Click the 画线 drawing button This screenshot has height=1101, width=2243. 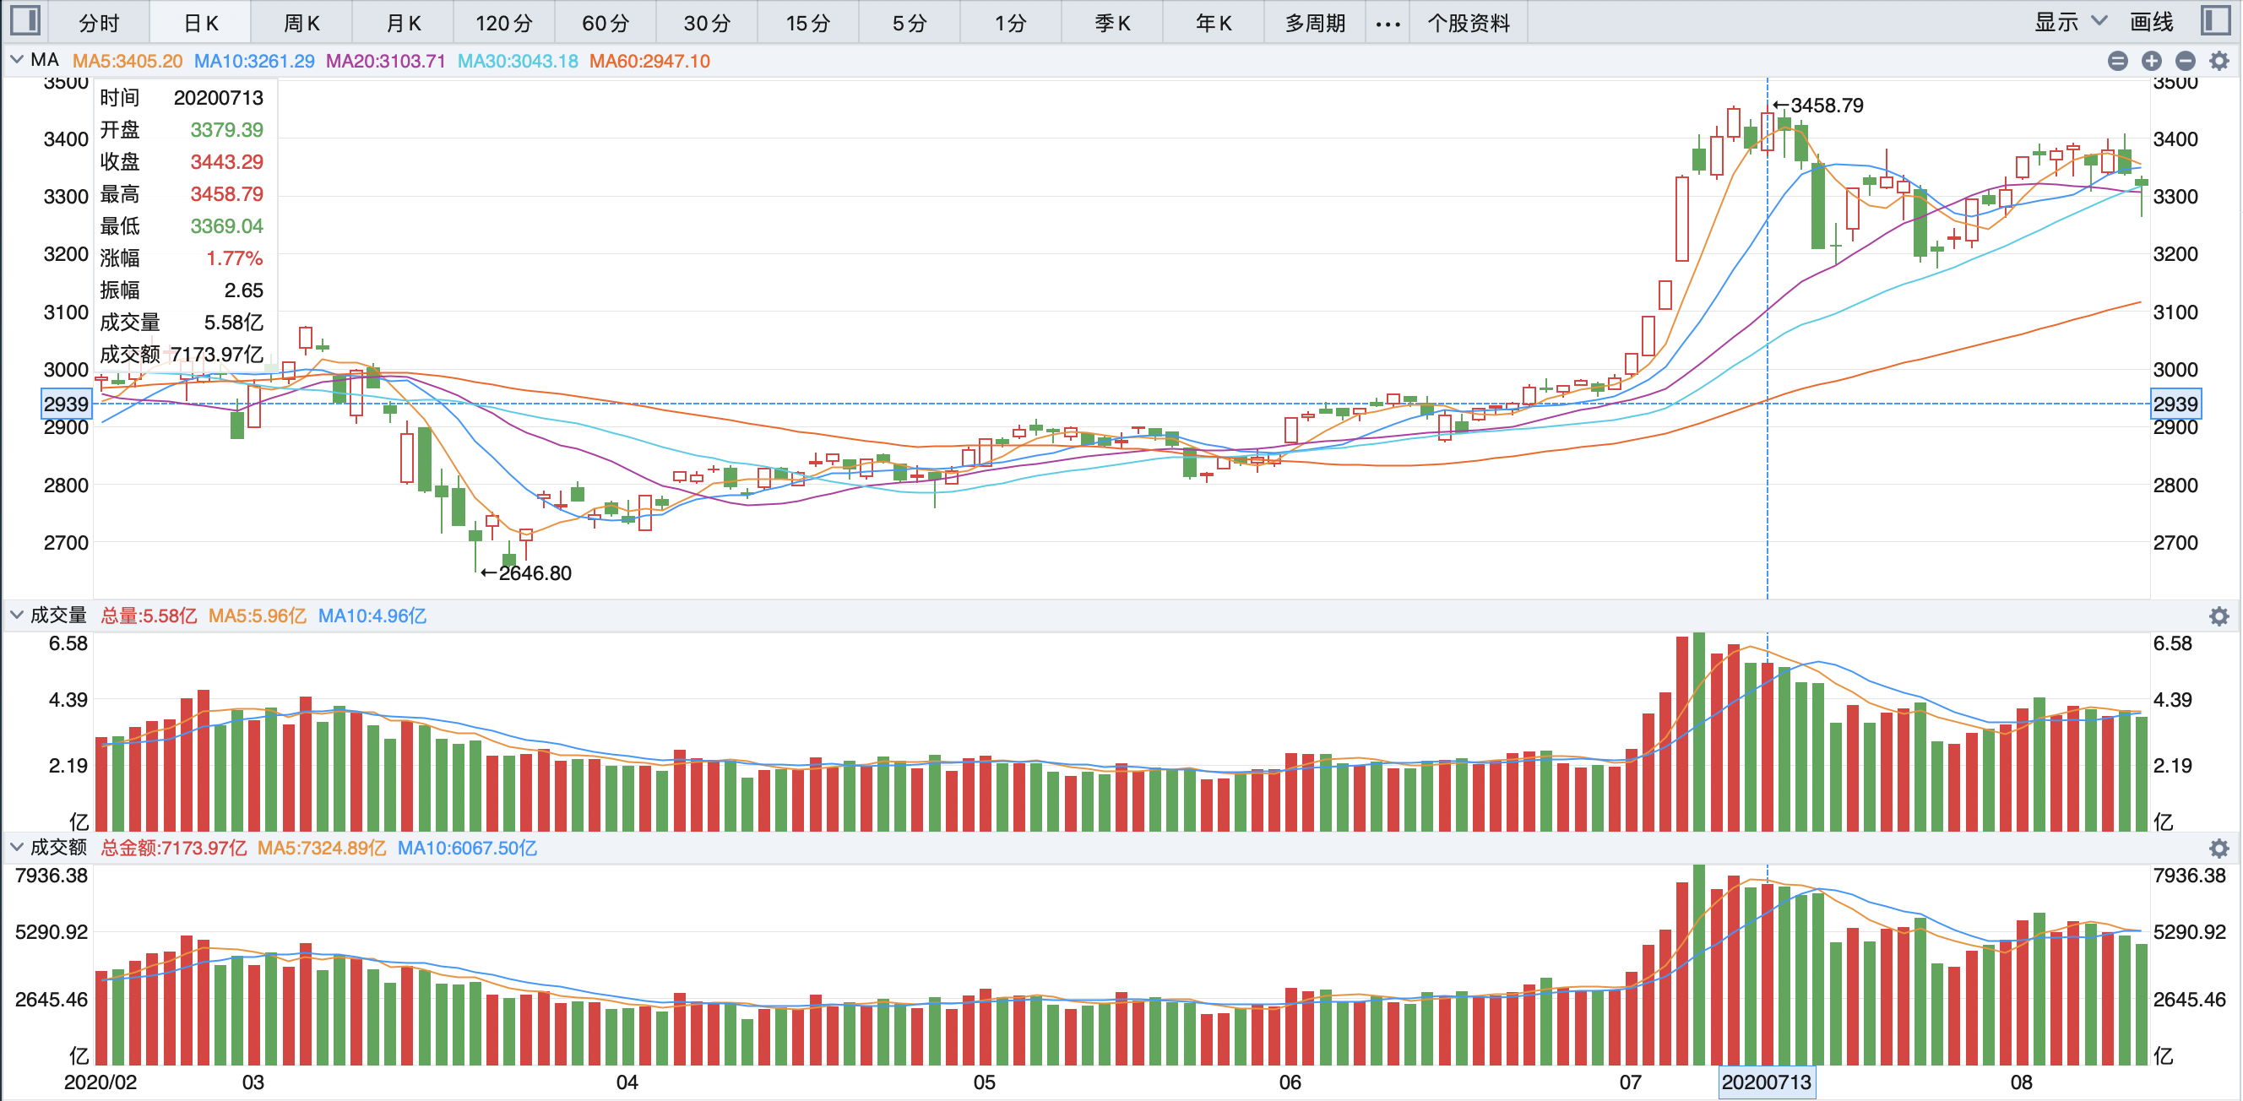(2151, 23)
